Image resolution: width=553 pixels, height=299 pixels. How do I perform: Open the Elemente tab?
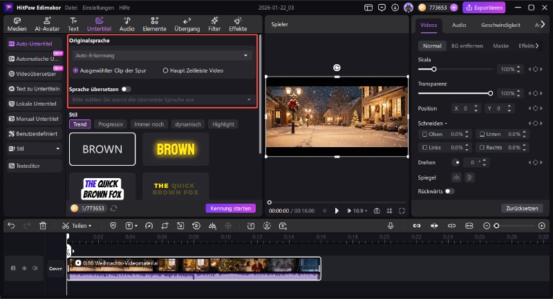tap(154, 24)
